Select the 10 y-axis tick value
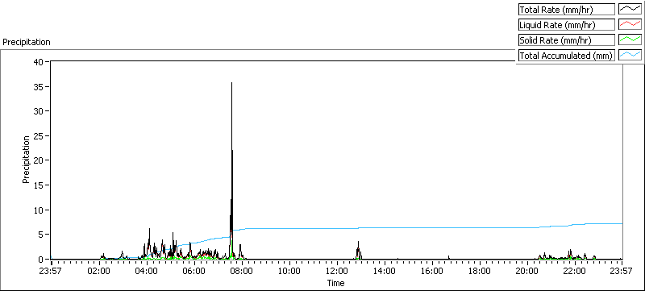Viewport: 645px width, 291px height. coord(39,210)
